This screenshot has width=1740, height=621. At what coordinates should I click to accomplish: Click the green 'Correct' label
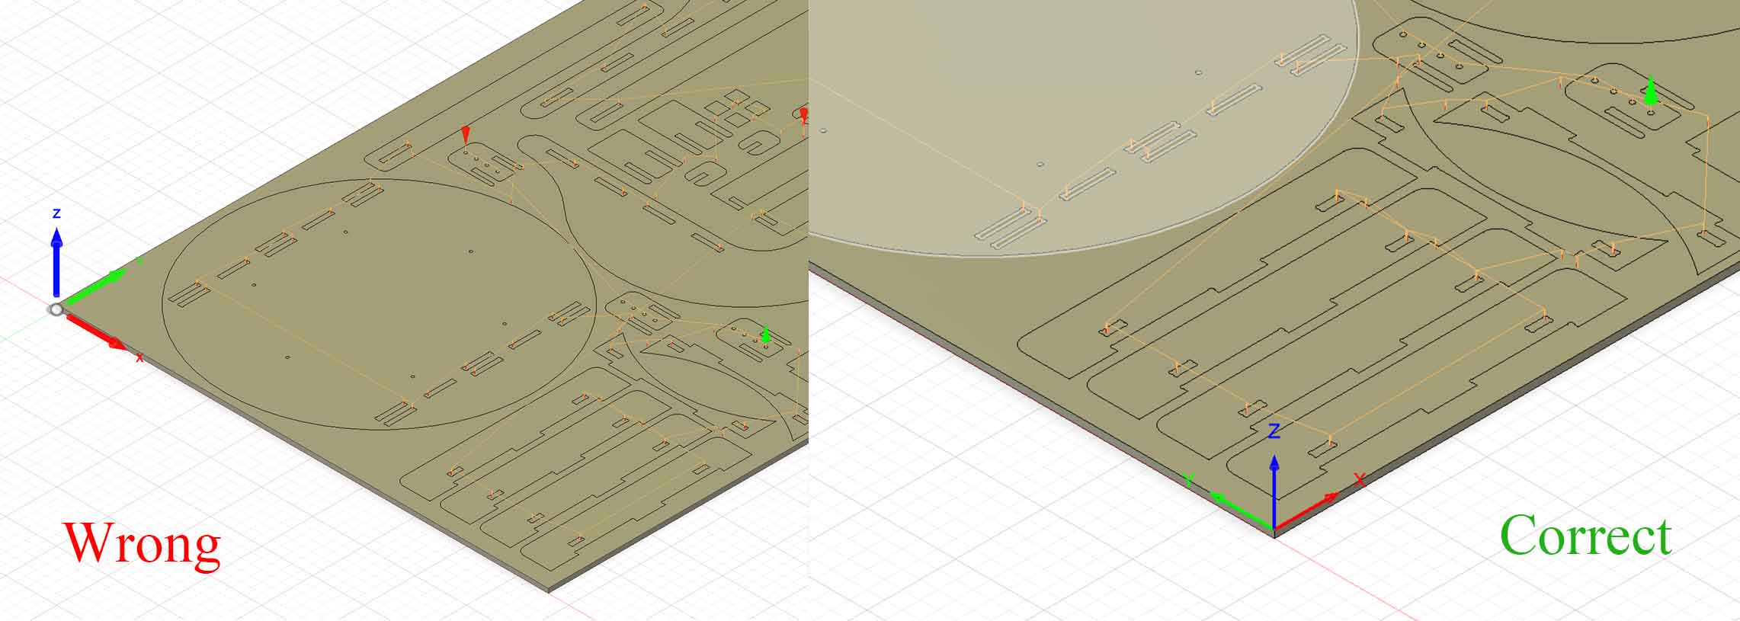[1585, 536]
